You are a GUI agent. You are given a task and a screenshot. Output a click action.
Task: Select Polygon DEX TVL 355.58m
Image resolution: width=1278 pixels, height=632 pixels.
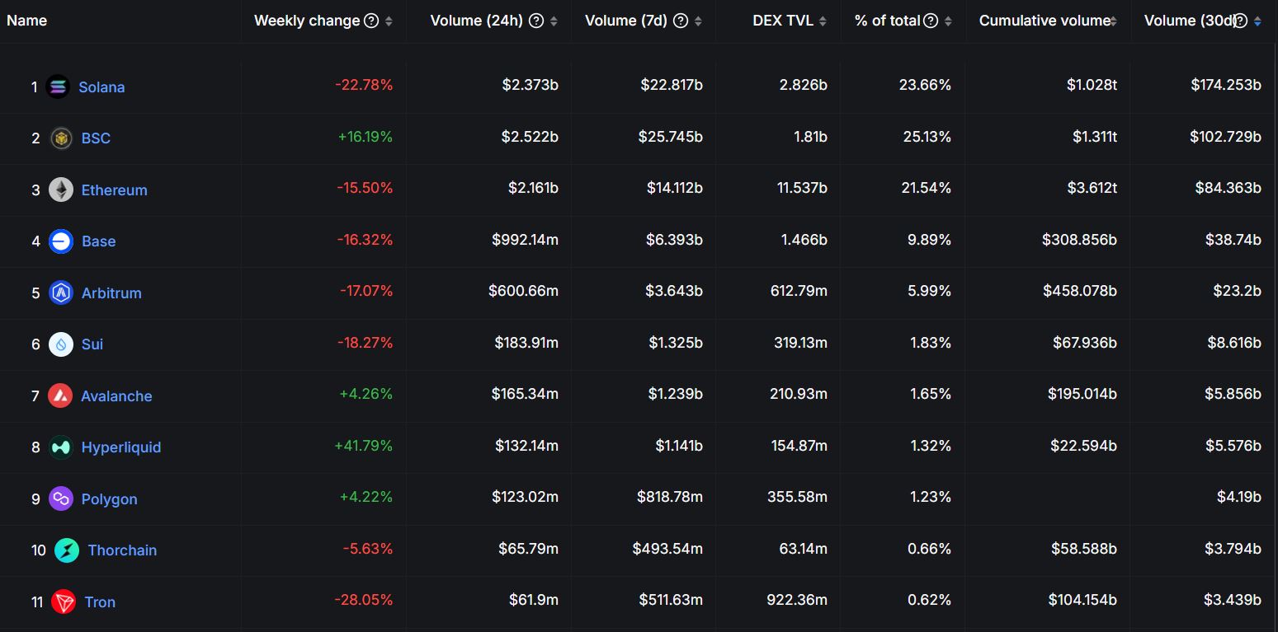point(799,497)
